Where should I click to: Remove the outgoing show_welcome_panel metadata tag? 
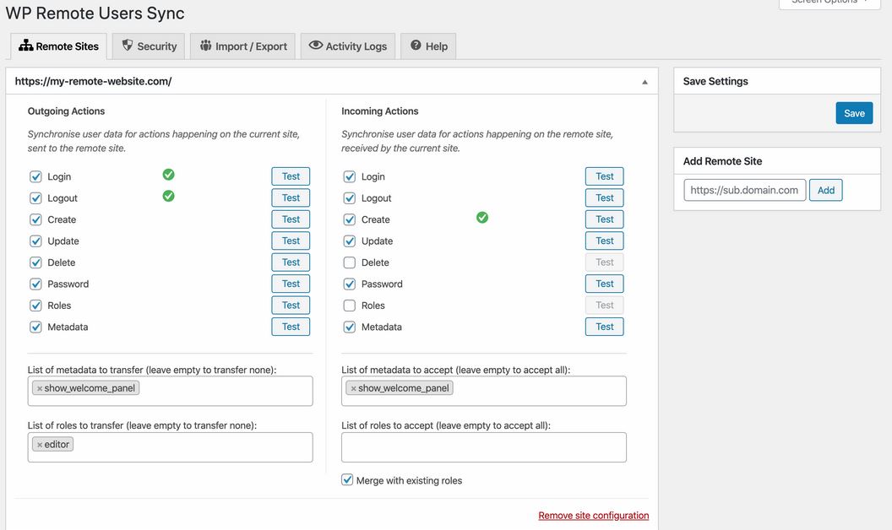(39, 388)
